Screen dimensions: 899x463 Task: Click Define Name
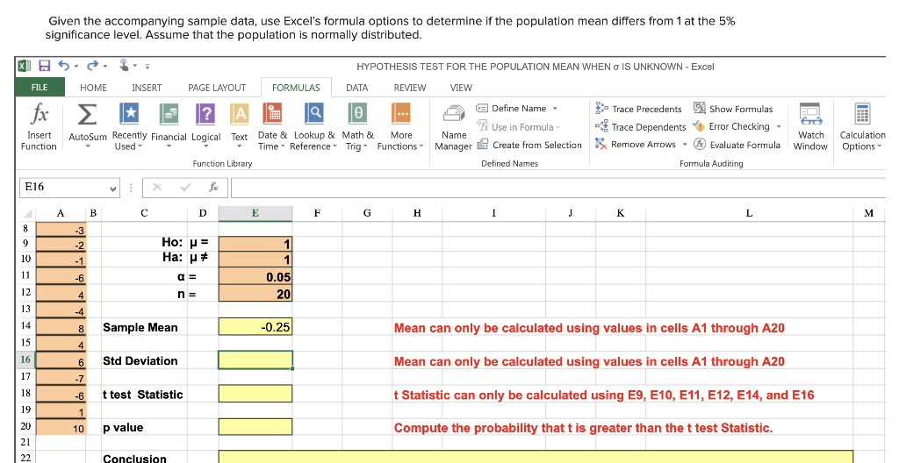pos(512,109)
